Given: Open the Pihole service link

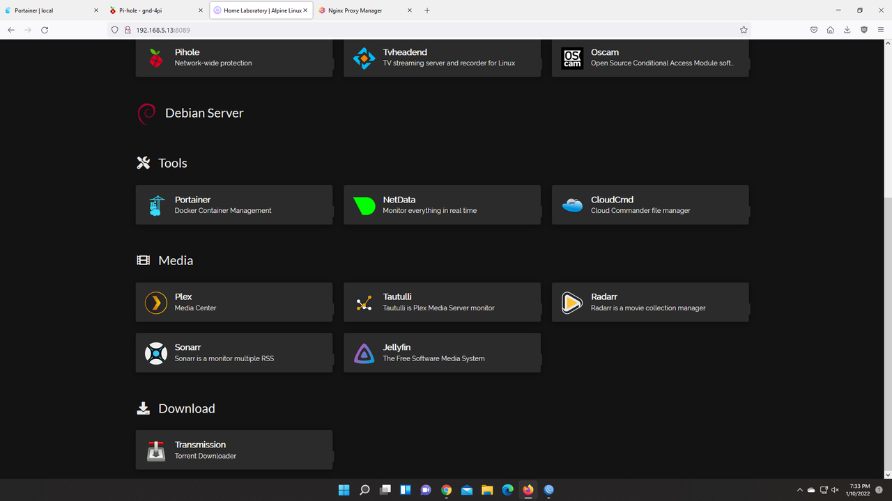Looking at the screenshot, I should (x=234, y=58).
